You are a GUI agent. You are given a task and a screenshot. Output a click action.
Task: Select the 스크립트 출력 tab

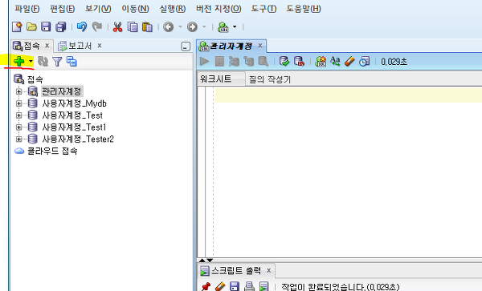[236, 271]
